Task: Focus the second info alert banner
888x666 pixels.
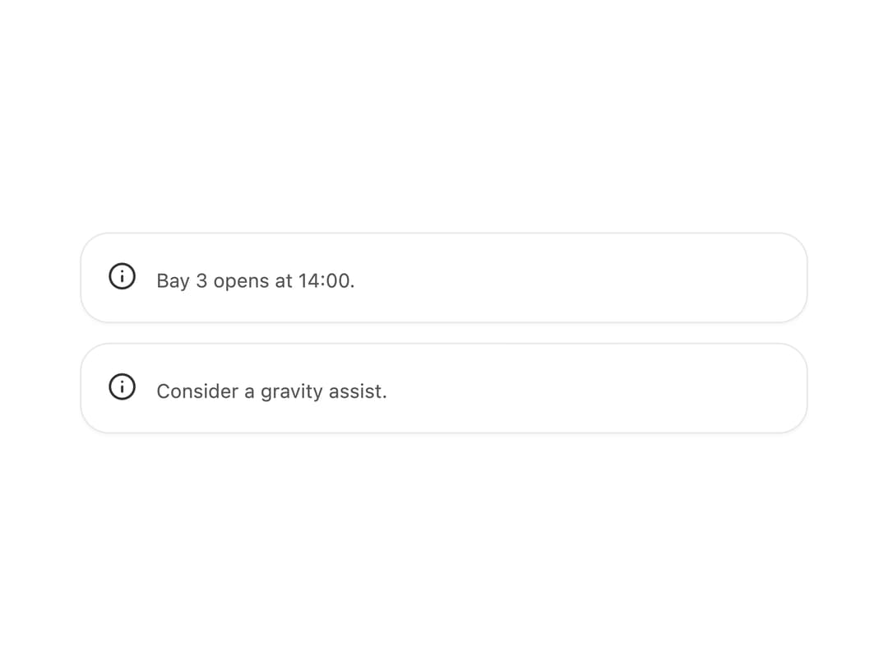Action: coord(444,388)
